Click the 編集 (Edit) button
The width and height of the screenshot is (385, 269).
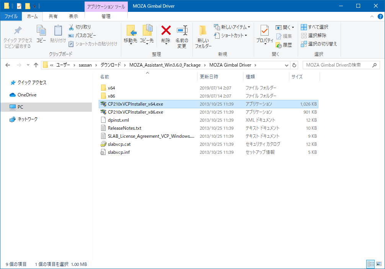pyautogui.click(x=284, y=36)
